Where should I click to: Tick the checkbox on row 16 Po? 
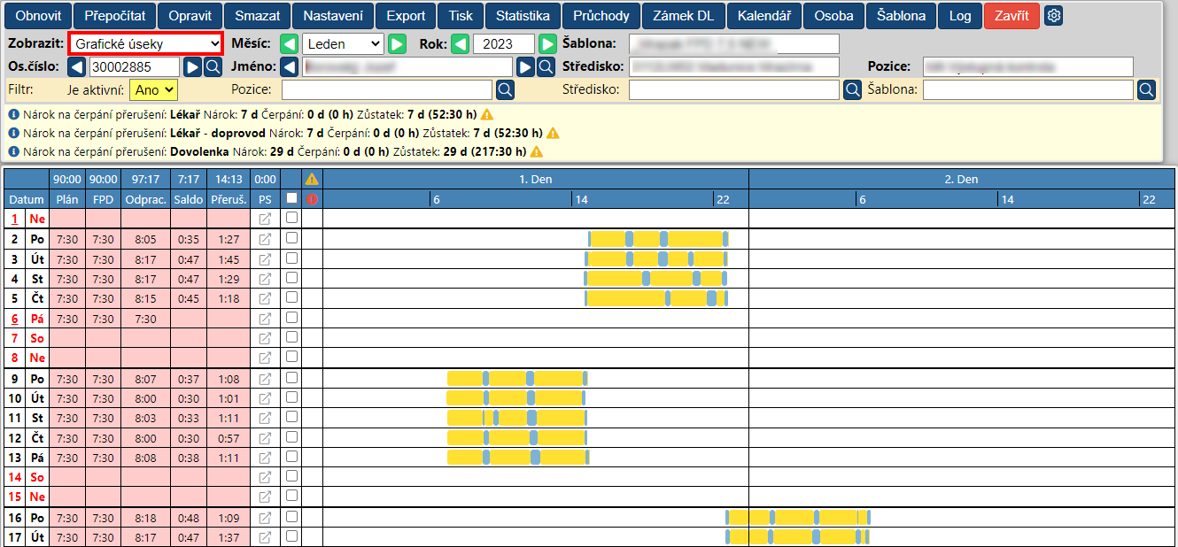tap(291, 517)
